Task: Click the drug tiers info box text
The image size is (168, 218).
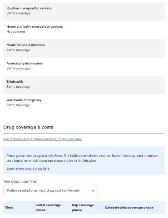Action: tap(82, 158)
